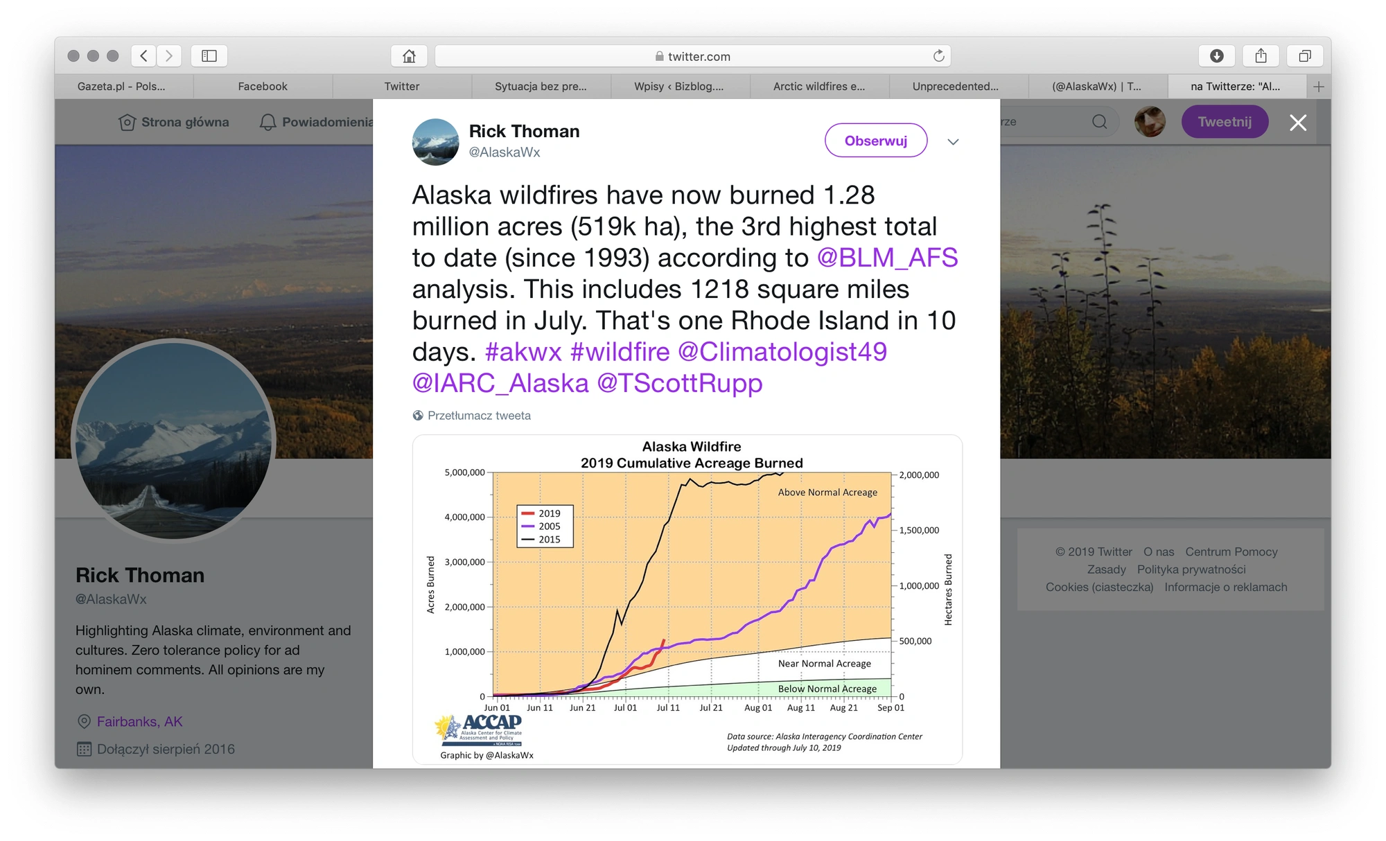The image size is (1386, 841).
Task: Click Rick Thoman's avatar in the tweet
Action: (x=435, y=142)
